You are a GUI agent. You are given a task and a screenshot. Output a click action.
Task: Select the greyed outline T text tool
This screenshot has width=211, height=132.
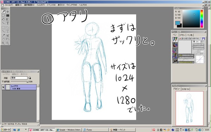click(8, 31)
